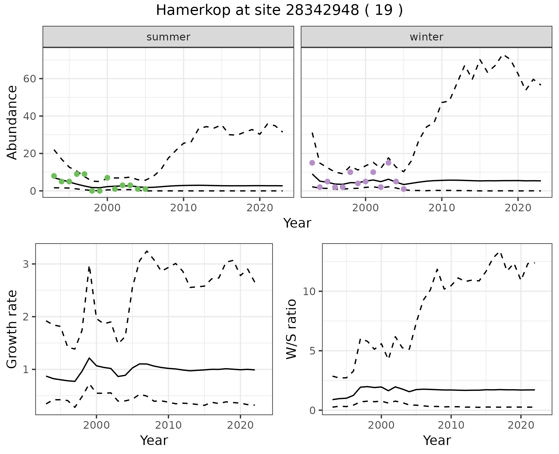
Task: Click the 10 tick label on W/S ratio axis
Action: click(309, 291)
